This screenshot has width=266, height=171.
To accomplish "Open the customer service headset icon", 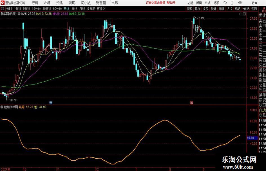I will coord(225,3).
